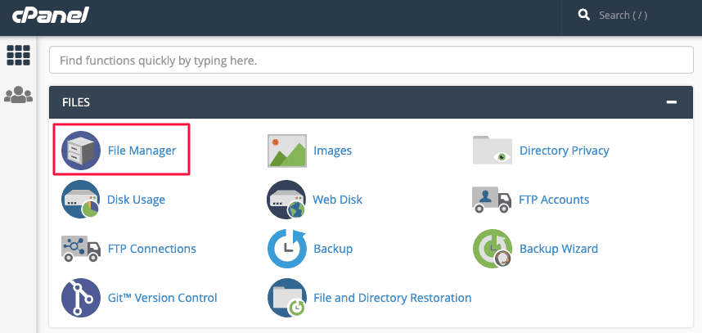The height and width of the screenshot is (333, 702).
Task: Click the cPanel logo
Action: pyautogui.click(x=50, y=16)
